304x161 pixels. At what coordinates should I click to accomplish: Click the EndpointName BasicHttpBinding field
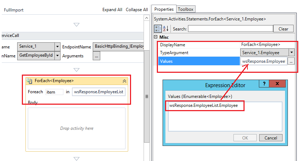118,47
